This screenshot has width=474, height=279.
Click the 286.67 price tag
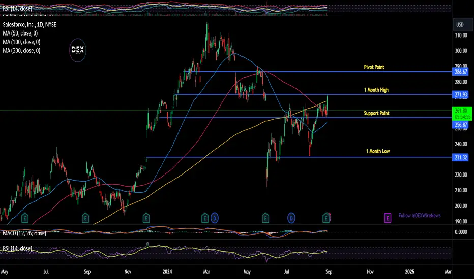pyautogui.click(x=461, y=72)
